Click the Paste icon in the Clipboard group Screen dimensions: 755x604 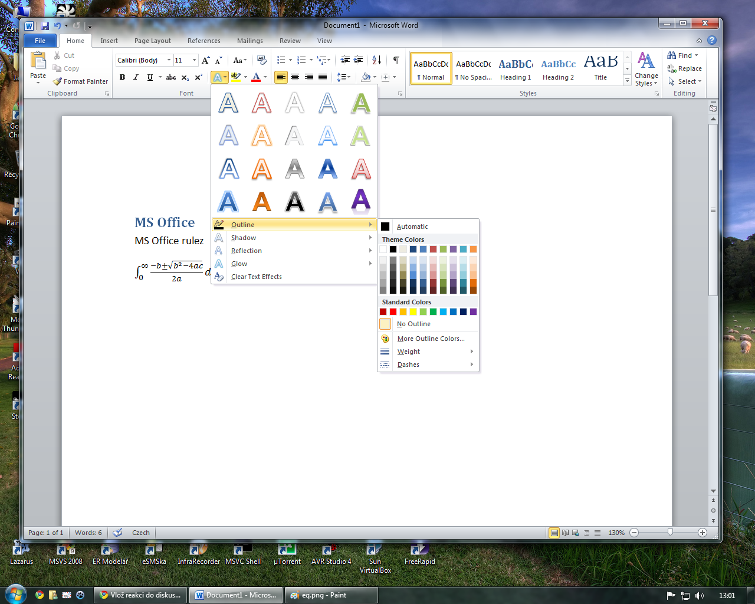pos(38,61)
